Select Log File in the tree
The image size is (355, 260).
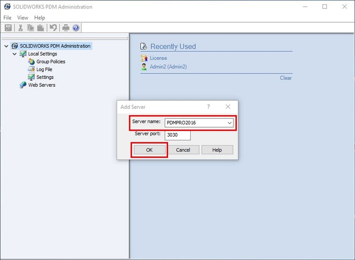(44, 69)
